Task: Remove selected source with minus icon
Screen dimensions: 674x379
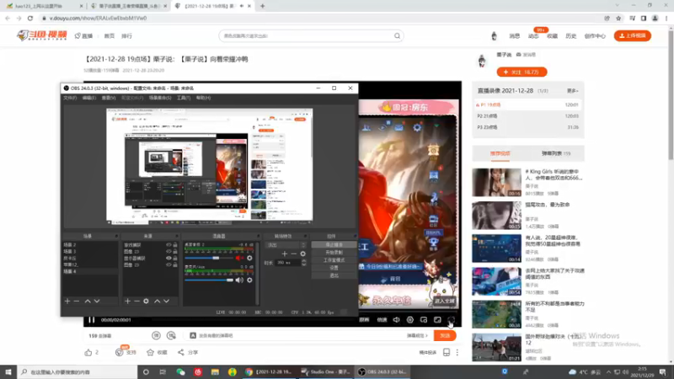Action: click(136, 302)
